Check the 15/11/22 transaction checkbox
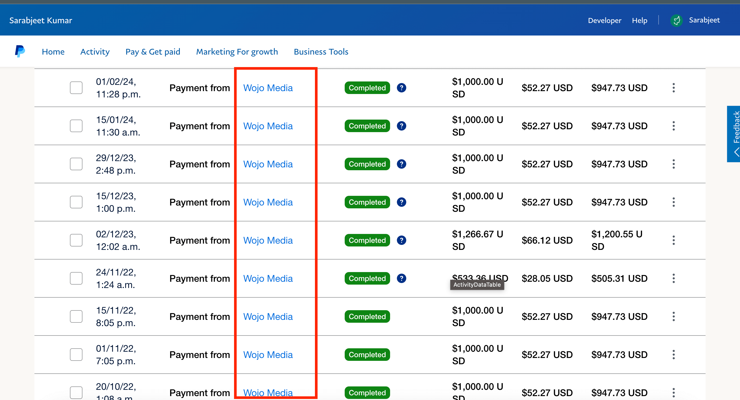The height and width of the screenshot is (400, 740). point(76,316)
